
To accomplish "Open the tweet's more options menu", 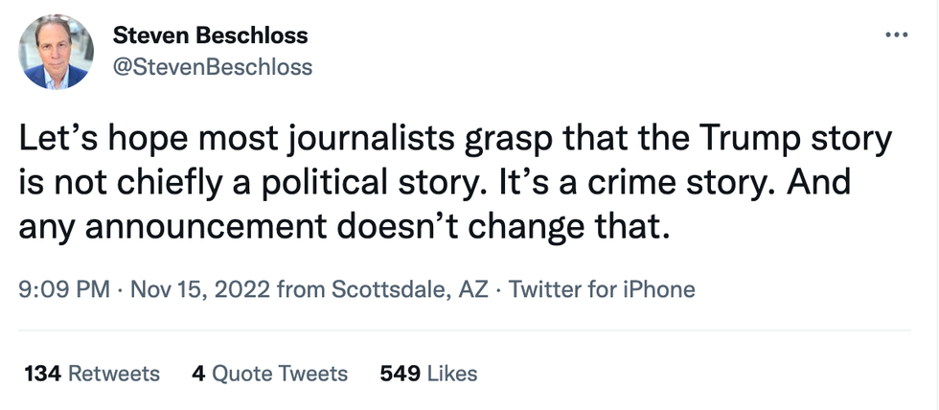I will click(896, 36).
